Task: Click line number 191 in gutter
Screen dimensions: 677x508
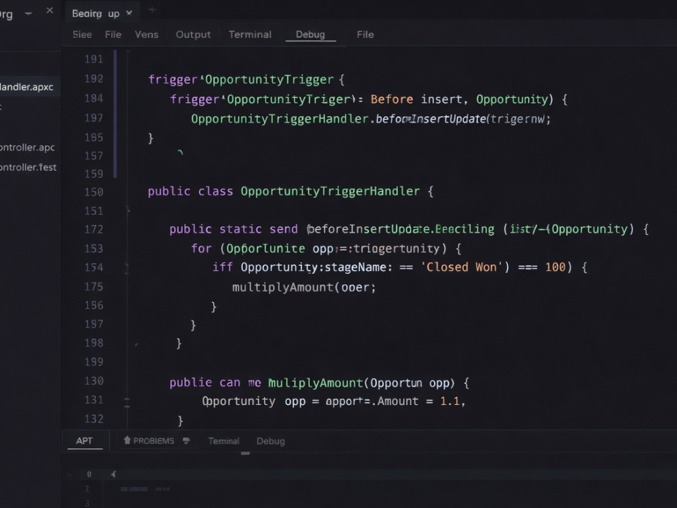Action: click(x=93, y=59)
